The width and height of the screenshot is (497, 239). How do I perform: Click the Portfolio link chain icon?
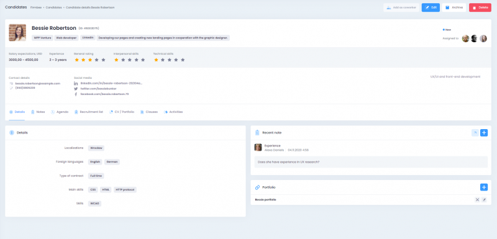[257, 187]
